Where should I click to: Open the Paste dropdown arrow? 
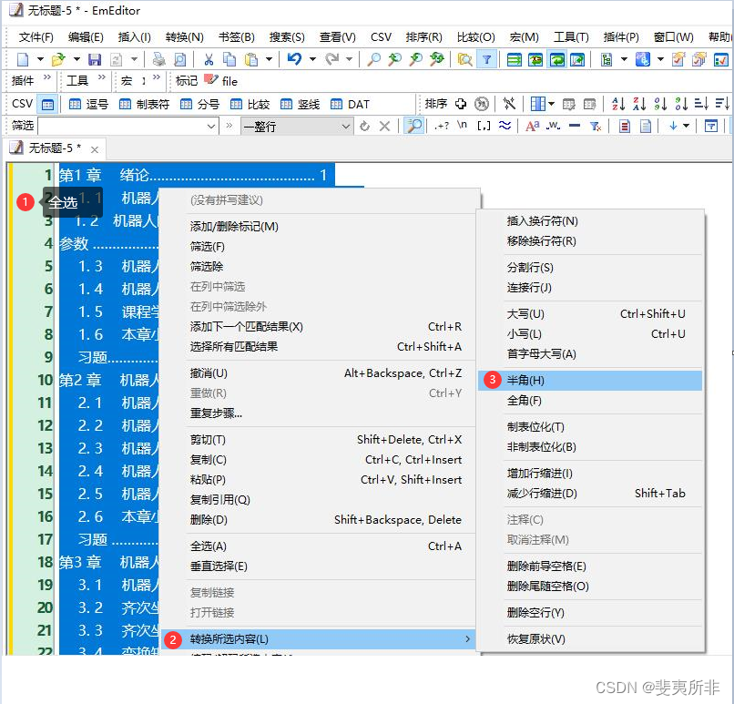click(x=270, y=59)
